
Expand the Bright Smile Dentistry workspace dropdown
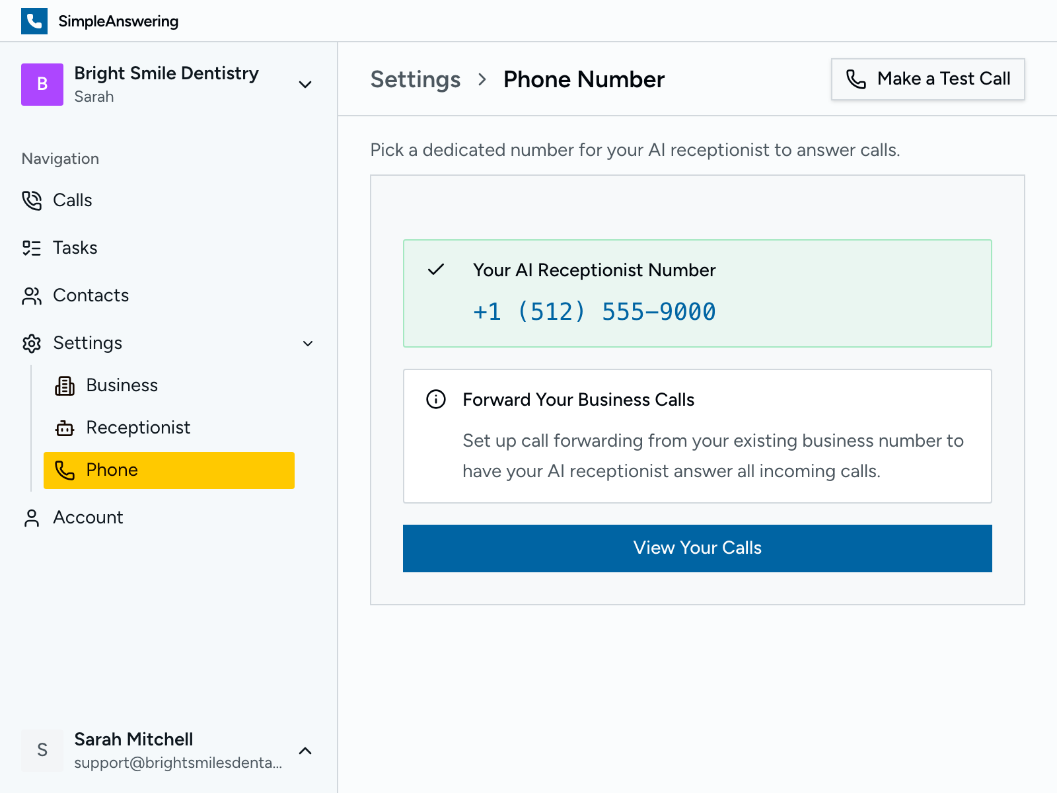point(305,85)
